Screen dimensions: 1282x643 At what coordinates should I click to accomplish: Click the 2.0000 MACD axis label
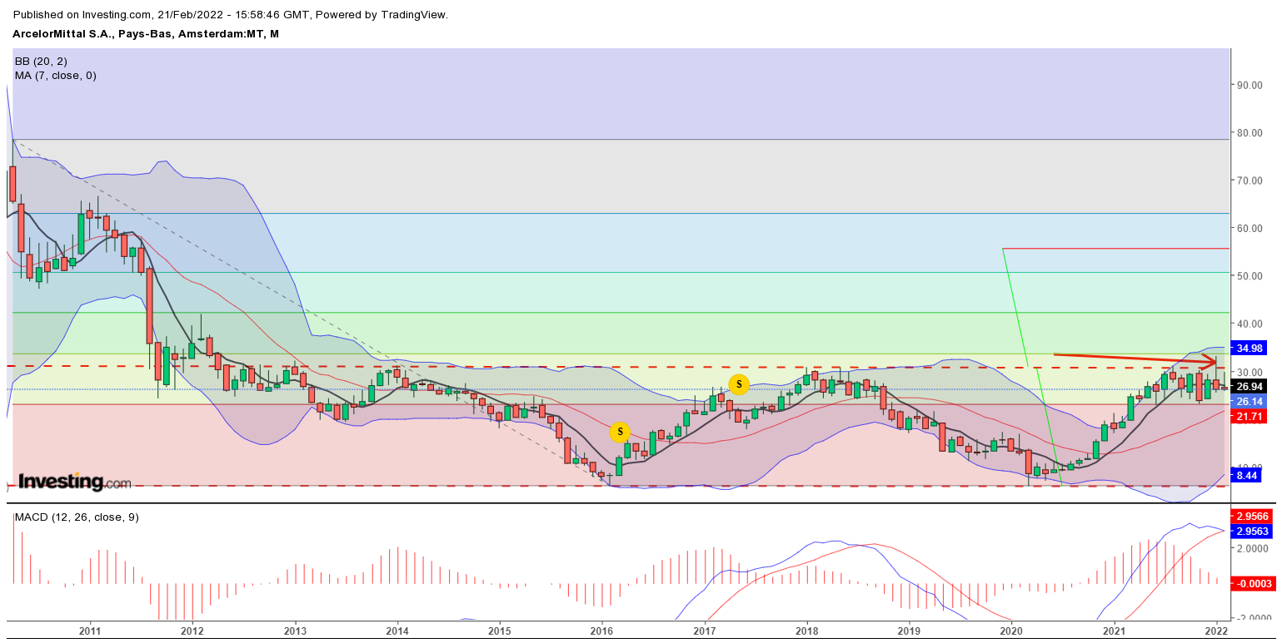(x=1252, y=548)
